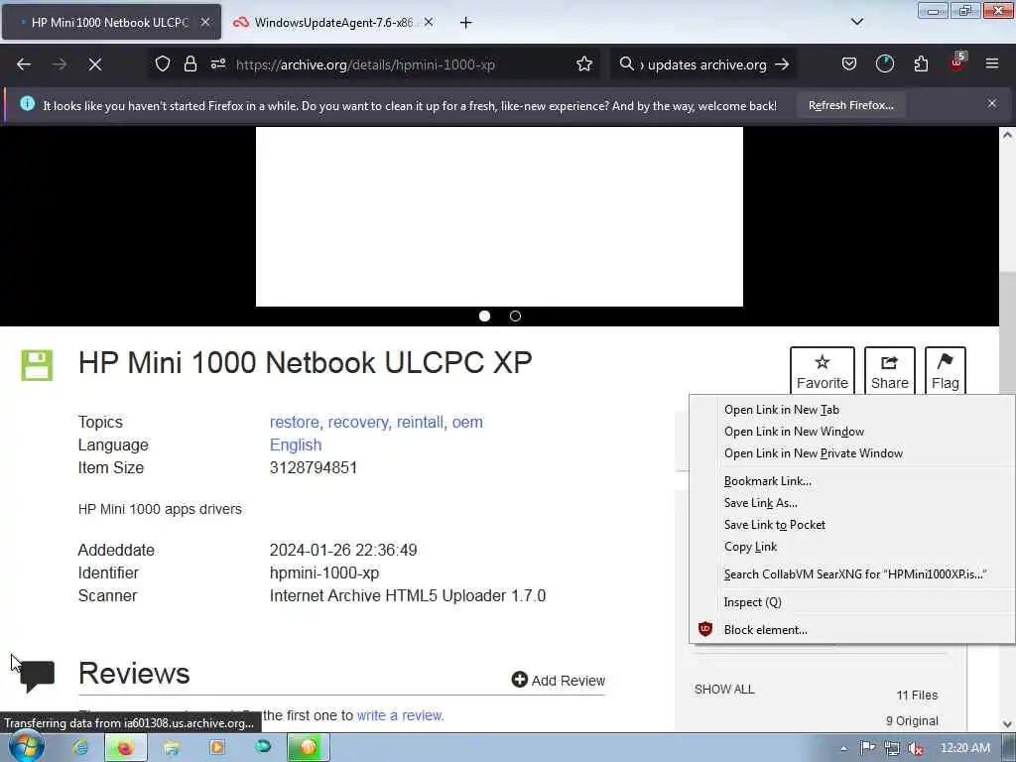Image resolution: width=1016 pixels, height=762 pixels.
Task: Click scrollbar down arrow
Action: coord(1007,723)
